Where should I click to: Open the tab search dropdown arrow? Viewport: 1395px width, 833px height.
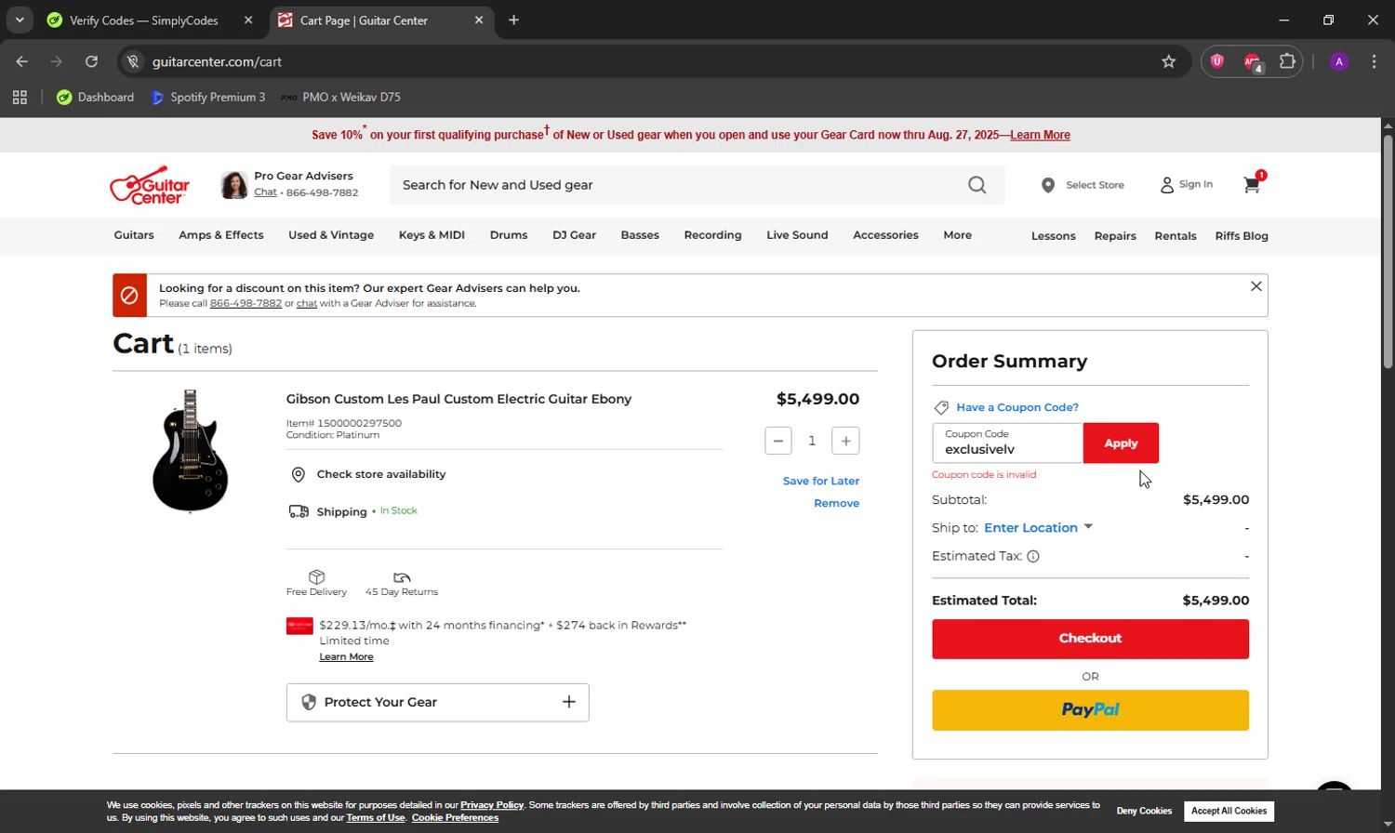[19, 20]
